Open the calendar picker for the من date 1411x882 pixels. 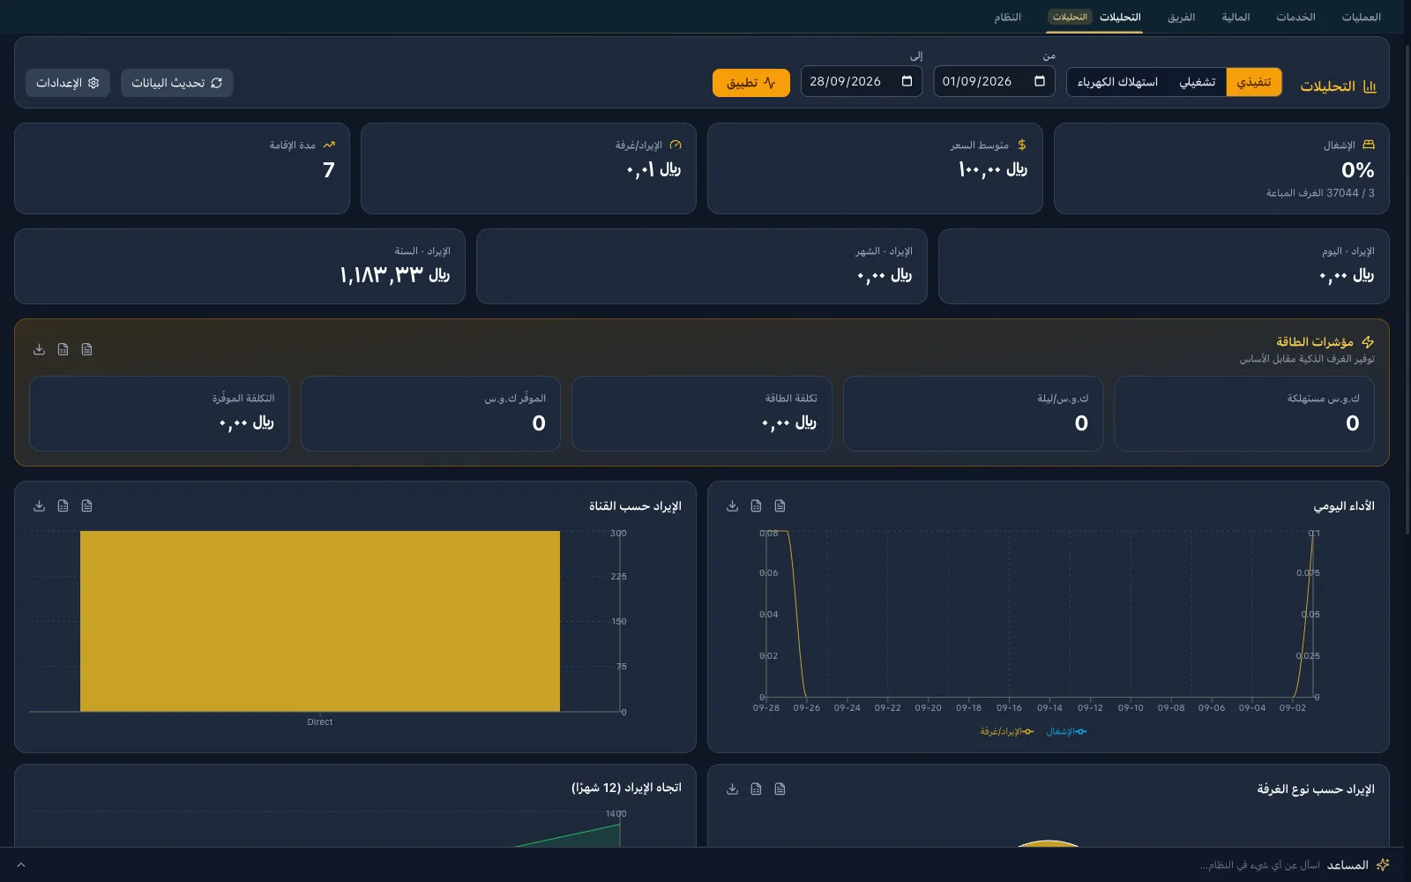click(1040, 81)
